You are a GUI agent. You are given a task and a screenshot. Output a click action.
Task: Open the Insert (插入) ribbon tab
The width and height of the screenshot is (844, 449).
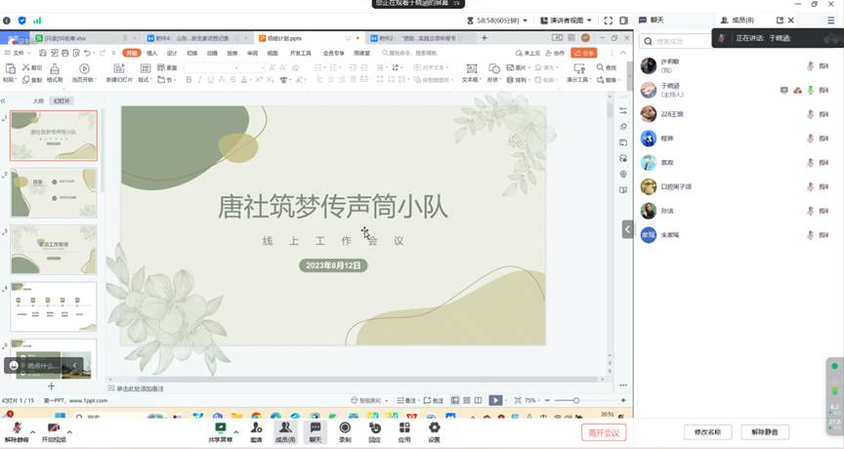(x=151, y=54)
